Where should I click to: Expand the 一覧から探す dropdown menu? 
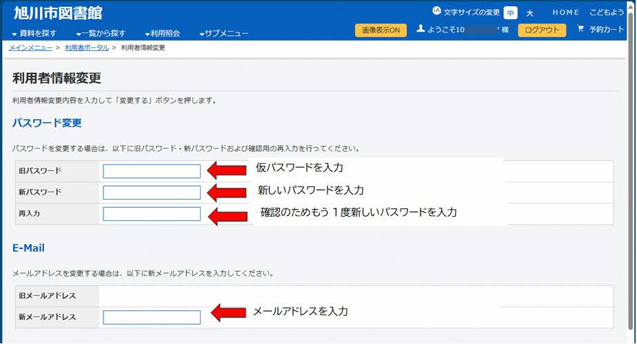(x=101, y=33)
